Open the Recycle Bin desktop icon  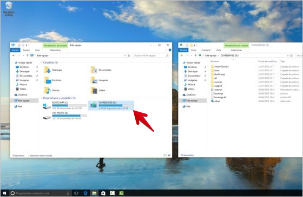click(9, 9)
